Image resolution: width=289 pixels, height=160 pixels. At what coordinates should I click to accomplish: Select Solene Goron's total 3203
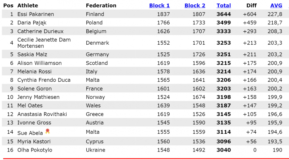tap(223, 89)
